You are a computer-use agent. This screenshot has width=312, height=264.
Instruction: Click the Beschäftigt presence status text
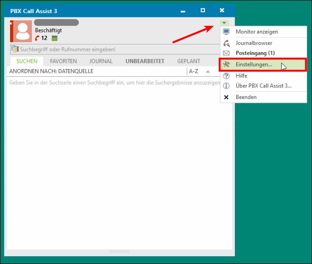(48, 30)
